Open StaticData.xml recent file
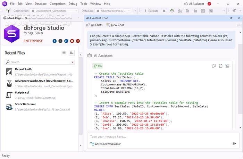 (40, 107)
